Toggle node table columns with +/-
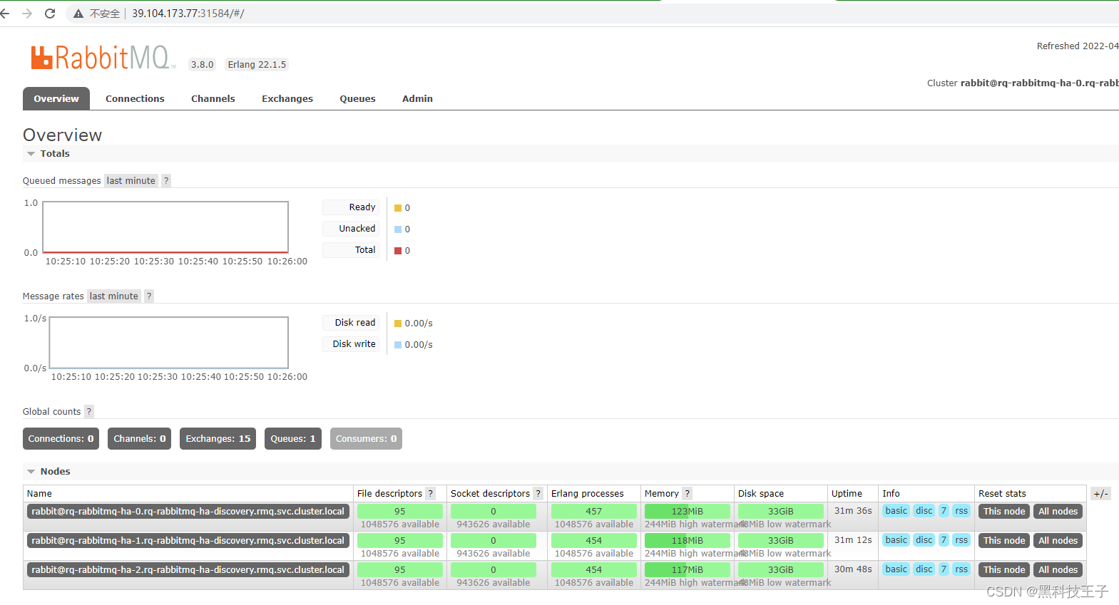 tap(1100, 494)
